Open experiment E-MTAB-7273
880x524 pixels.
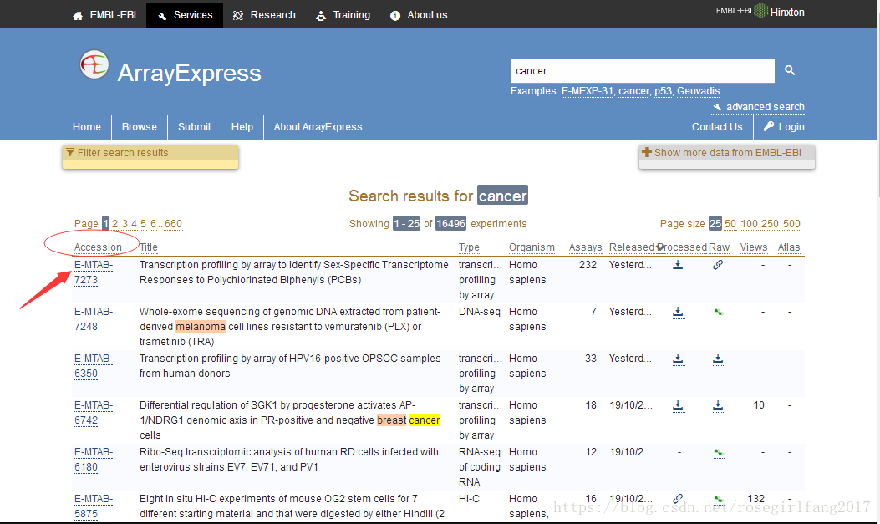coord(93,272)
